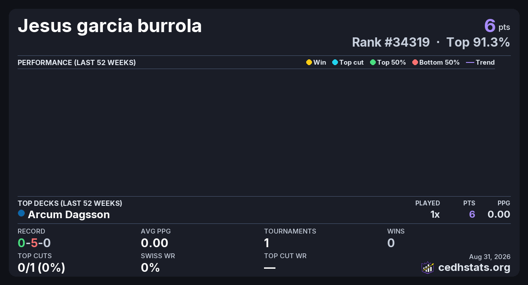The image size is (528, 285).
Task: Click the Top Decks (Last 52 Weeks) header
Action: click(70, 203)
